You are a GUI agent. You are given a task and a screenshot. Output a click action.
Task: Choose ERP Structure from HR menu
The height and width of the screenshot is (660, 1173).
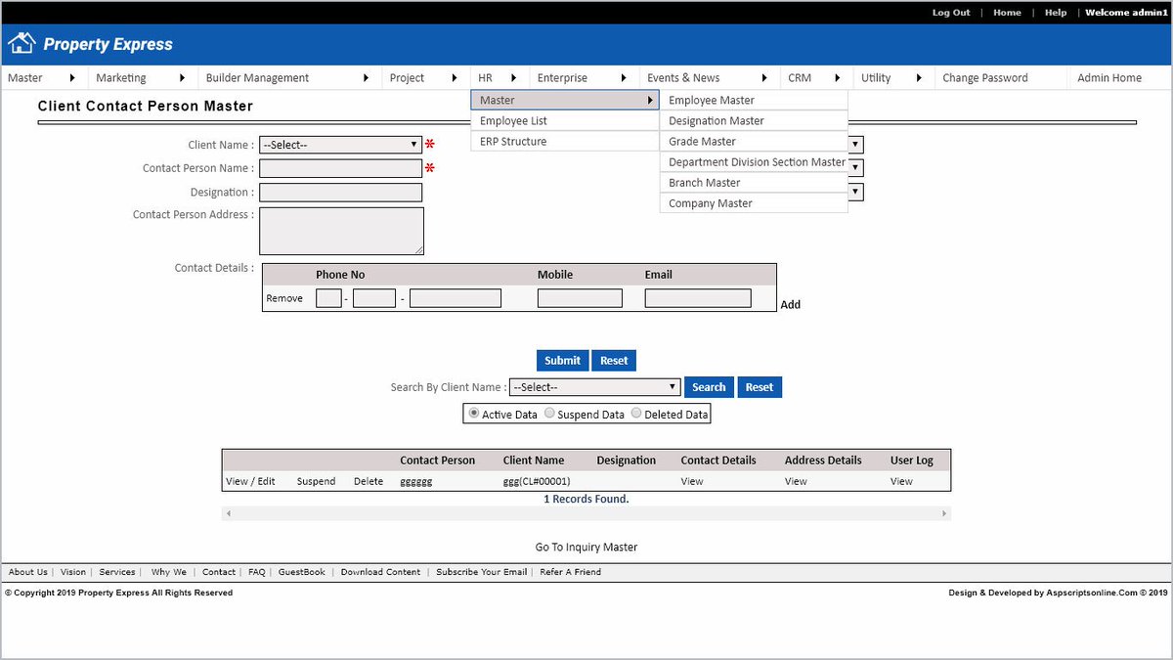(x=565, y=141)
